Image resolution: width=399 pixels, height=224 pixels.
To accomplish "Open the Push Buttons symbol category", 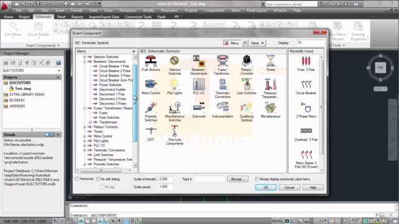I will pos(151,63).
